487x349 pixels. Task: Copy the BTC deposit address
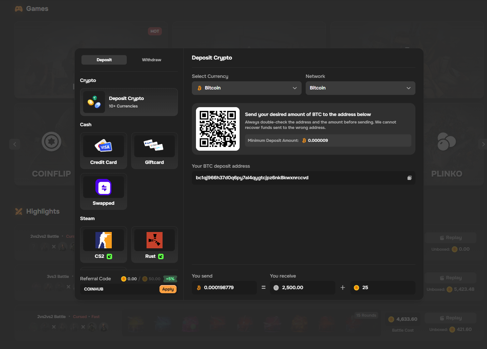[x=410, y=178]
